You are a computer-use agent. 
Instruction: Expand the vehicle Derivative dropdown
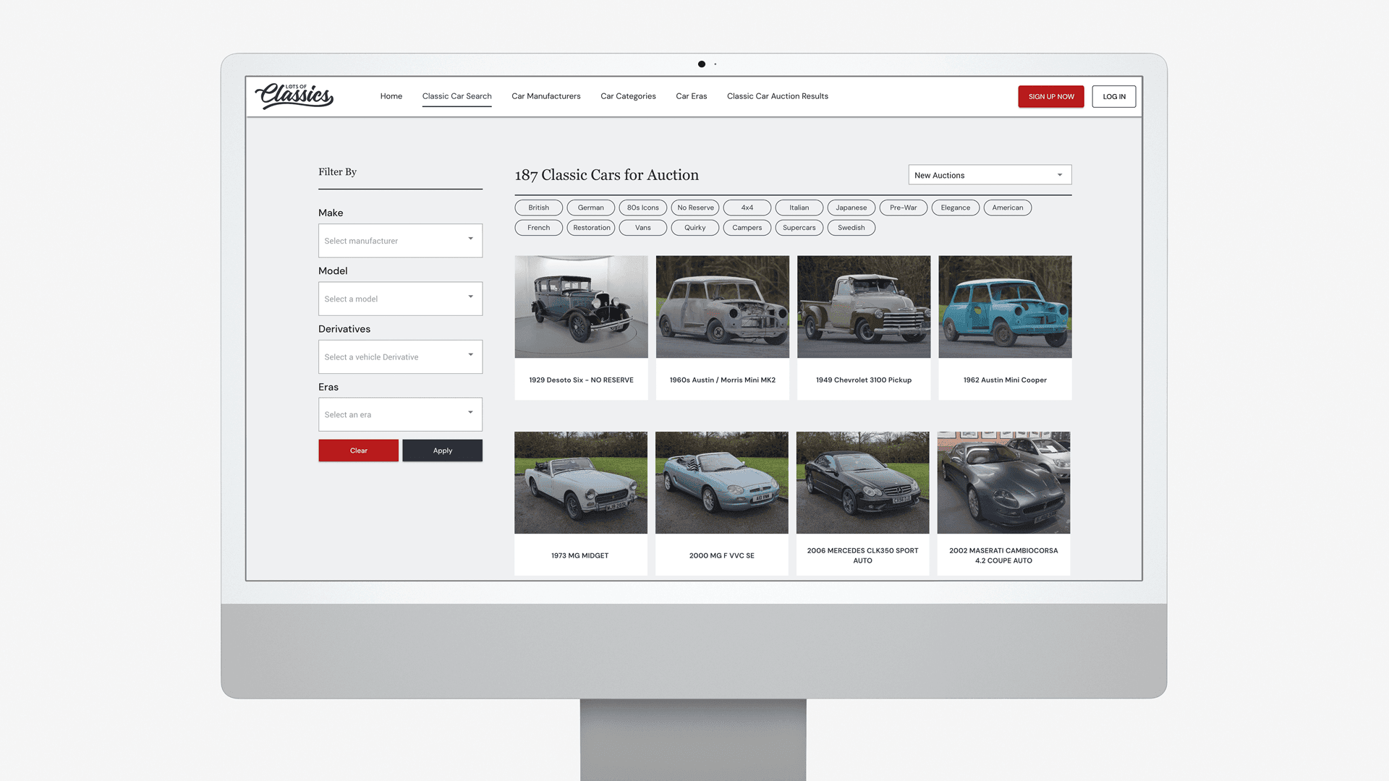400,357
